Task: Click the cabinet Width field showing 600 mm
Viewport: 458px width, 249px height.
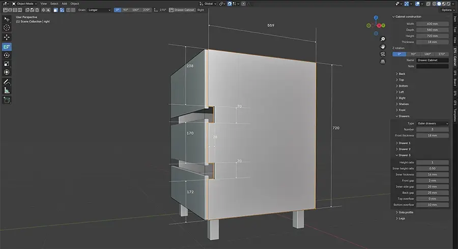Action: [433, 24]
